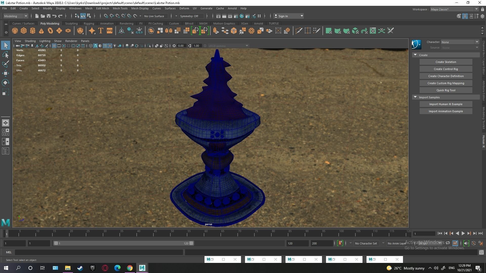Open the Symmetry Off dropdown
Screen dimensions: 486x273
(x=191, y=16)
